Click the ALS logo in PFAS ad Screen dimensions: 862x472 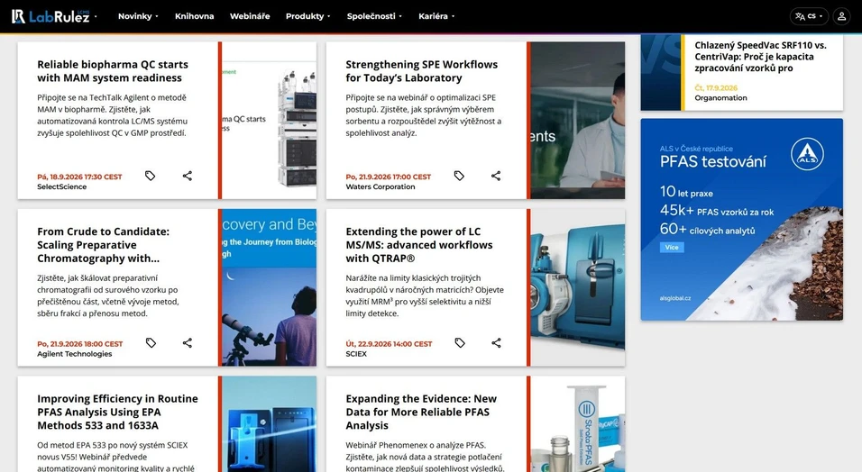[807, 154]
